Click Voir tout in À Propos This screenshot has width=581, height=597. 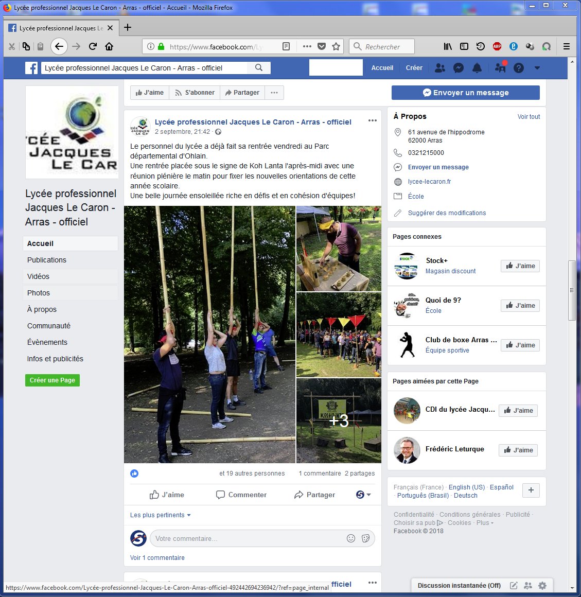(529, 116)
